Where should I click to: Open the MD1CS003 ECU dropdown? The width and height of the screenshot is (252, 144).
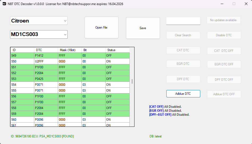pos(39,34)
